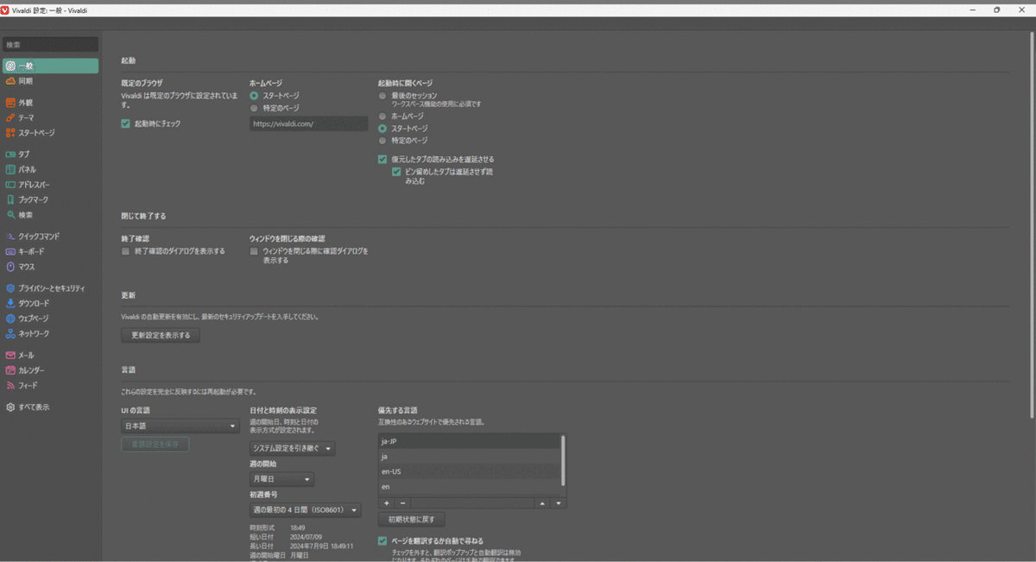Image resolution: width=1036 pixels, height=562 pixels.
Task: Click the preferred languages list scrollbar
Action: pyautogui.click(x=564, y=459)
